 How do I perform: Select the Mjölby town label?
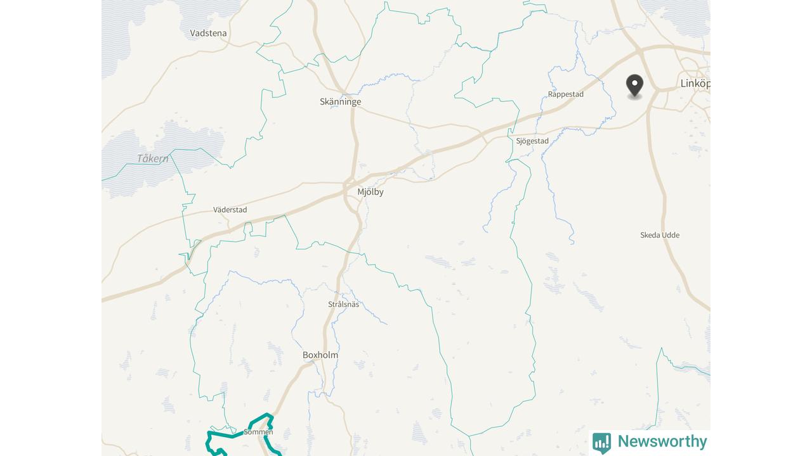coord(370,192)
